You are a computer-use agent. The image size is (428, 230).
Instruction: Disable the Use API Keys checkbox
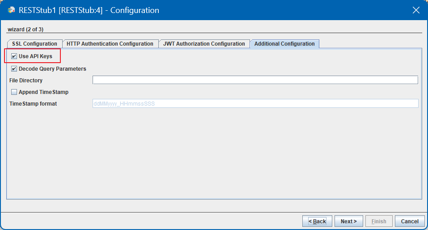(x=14, y=56)
